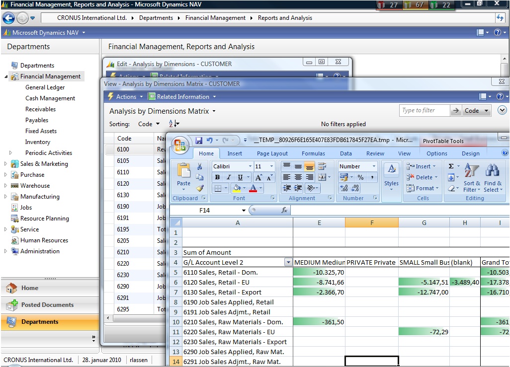Click the Accounting Number Format icon

344,177
